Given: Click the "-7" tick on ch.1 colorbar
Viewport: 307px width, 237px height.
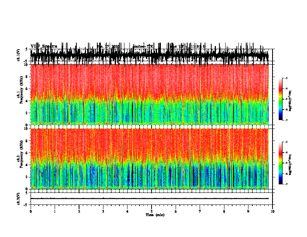Looking at the screenshot, I should [286, 120].
